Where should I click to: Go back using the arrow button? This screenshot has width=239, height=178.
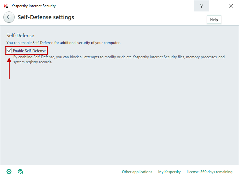click(9, 17)
